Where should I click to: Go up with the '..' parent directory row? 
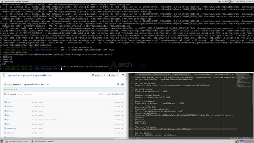coord(8,98)
